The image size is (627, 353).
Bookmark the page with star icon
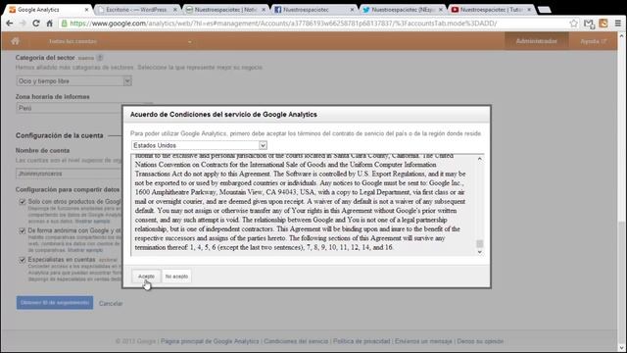point(573,24)
